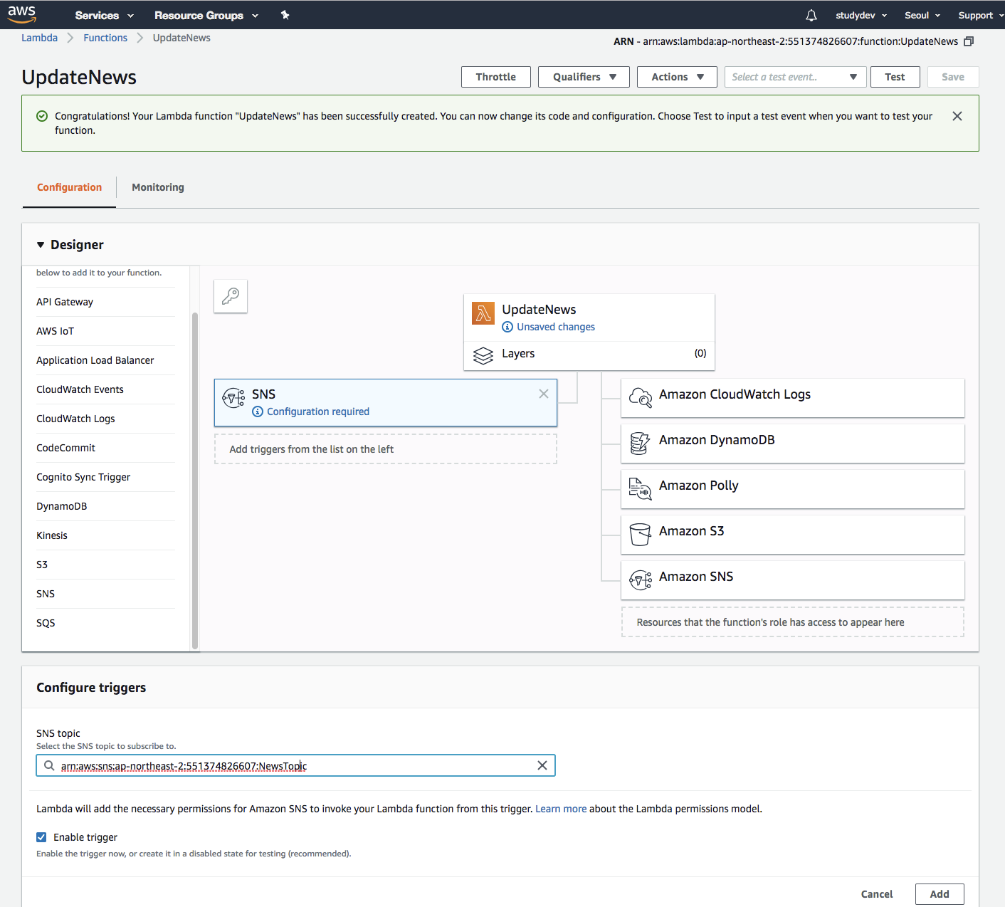The height and width of the screenshot is (907, 1005).
Task: Open the Support menu
Action: tap(980, 15)
